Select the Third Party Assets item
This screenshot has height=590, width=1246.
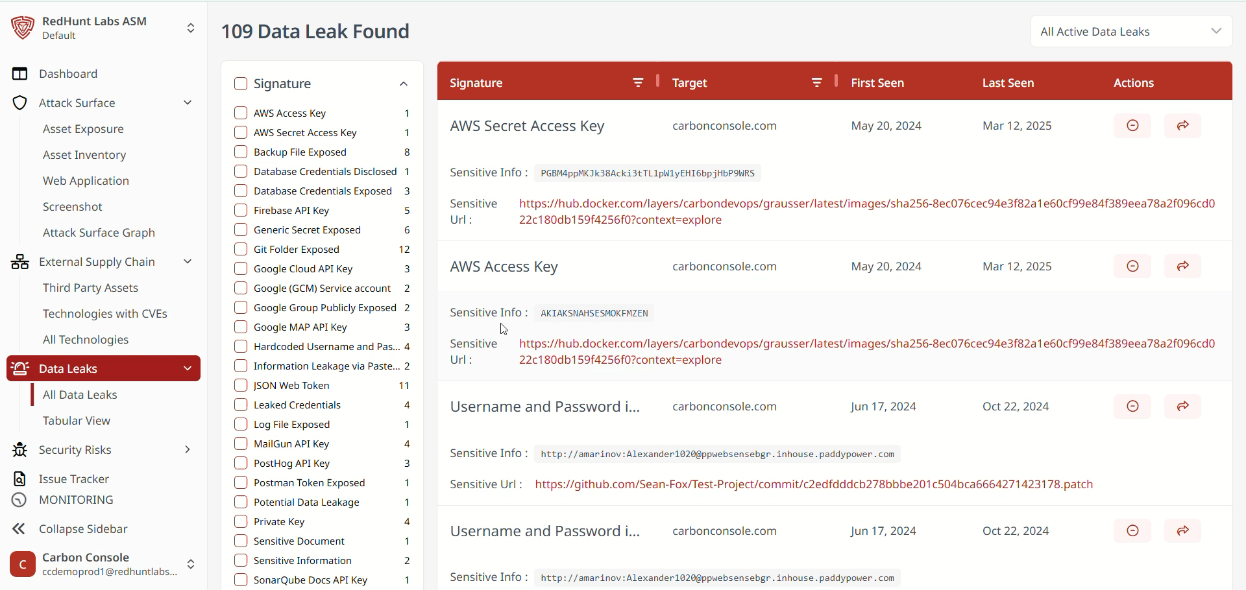(x=90, y=288)
